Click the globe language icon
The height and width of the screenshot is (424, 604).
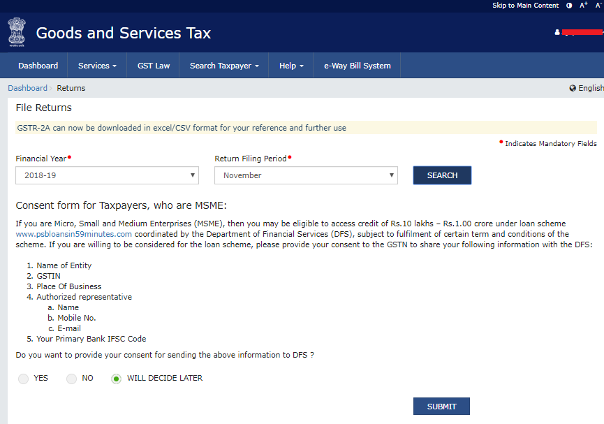tap(573, 88)
